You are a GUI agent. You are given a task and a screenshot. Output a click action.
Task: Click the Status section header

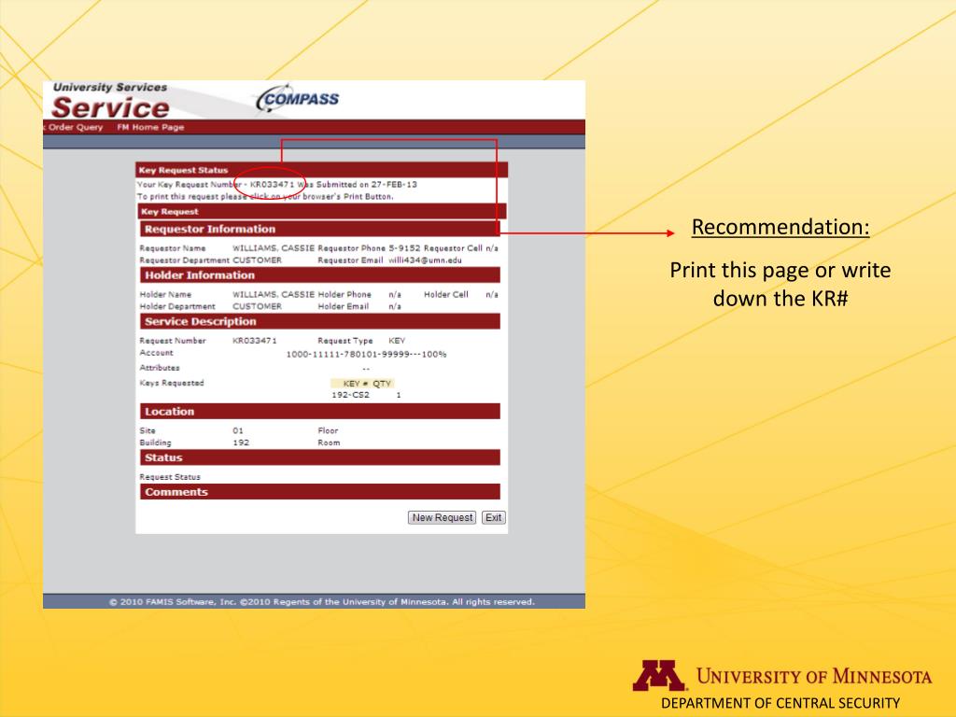point(320,457)
